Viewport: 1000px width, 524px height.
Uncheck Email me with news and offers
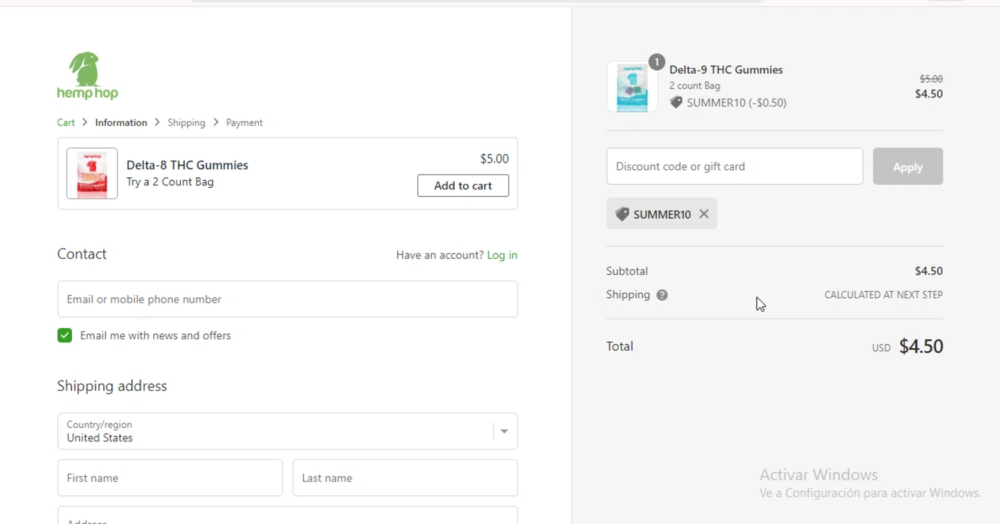pyautogui.click(x=65, y=335)
